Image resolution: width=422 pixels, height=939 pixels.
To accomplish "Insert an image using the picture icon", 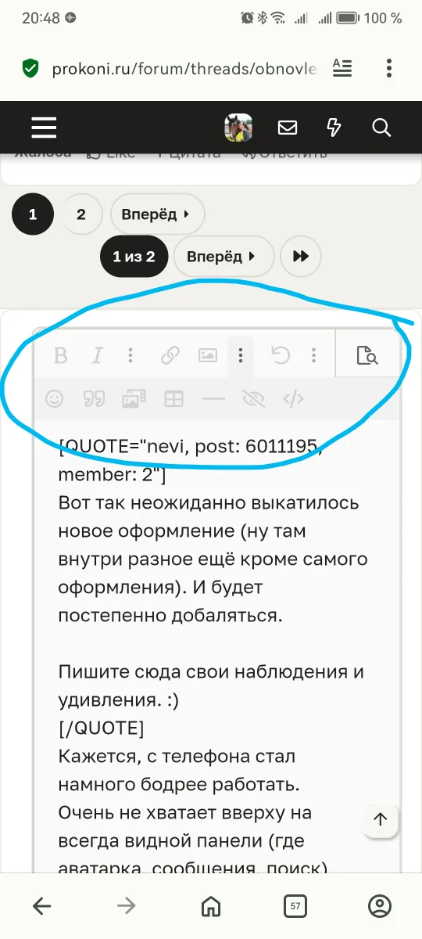I will 207,356.
